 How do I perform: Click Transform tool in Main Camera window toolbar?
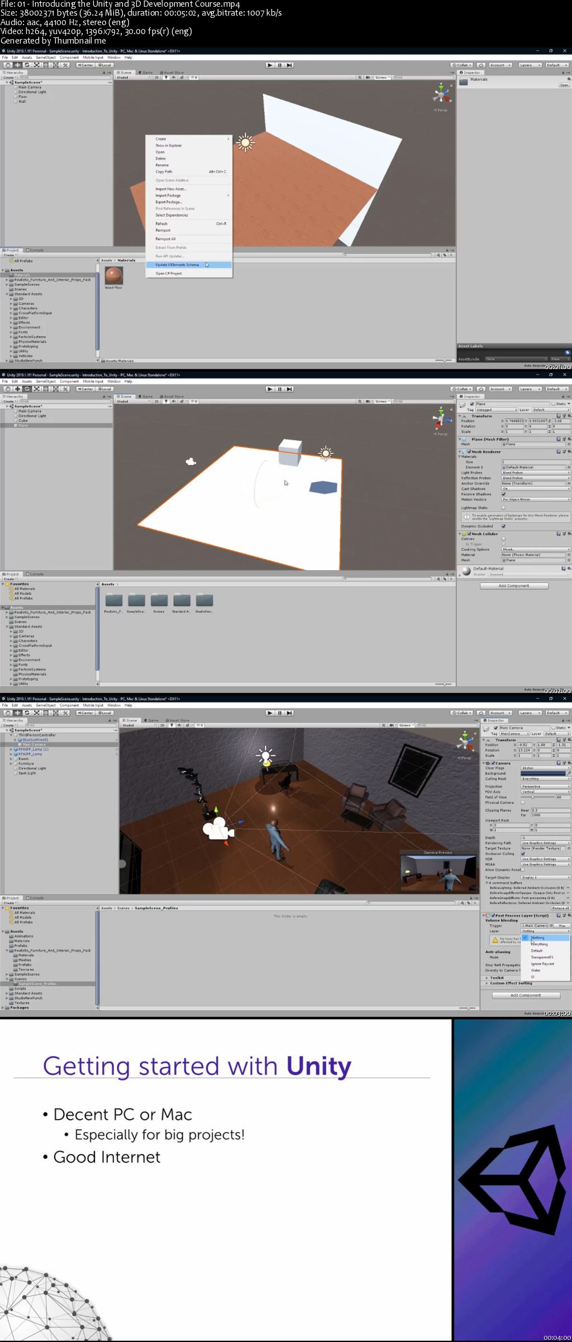pos(55,713)
